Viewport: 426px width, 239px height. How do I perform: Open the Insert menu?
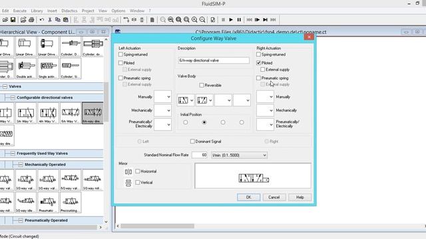[52, 11]
